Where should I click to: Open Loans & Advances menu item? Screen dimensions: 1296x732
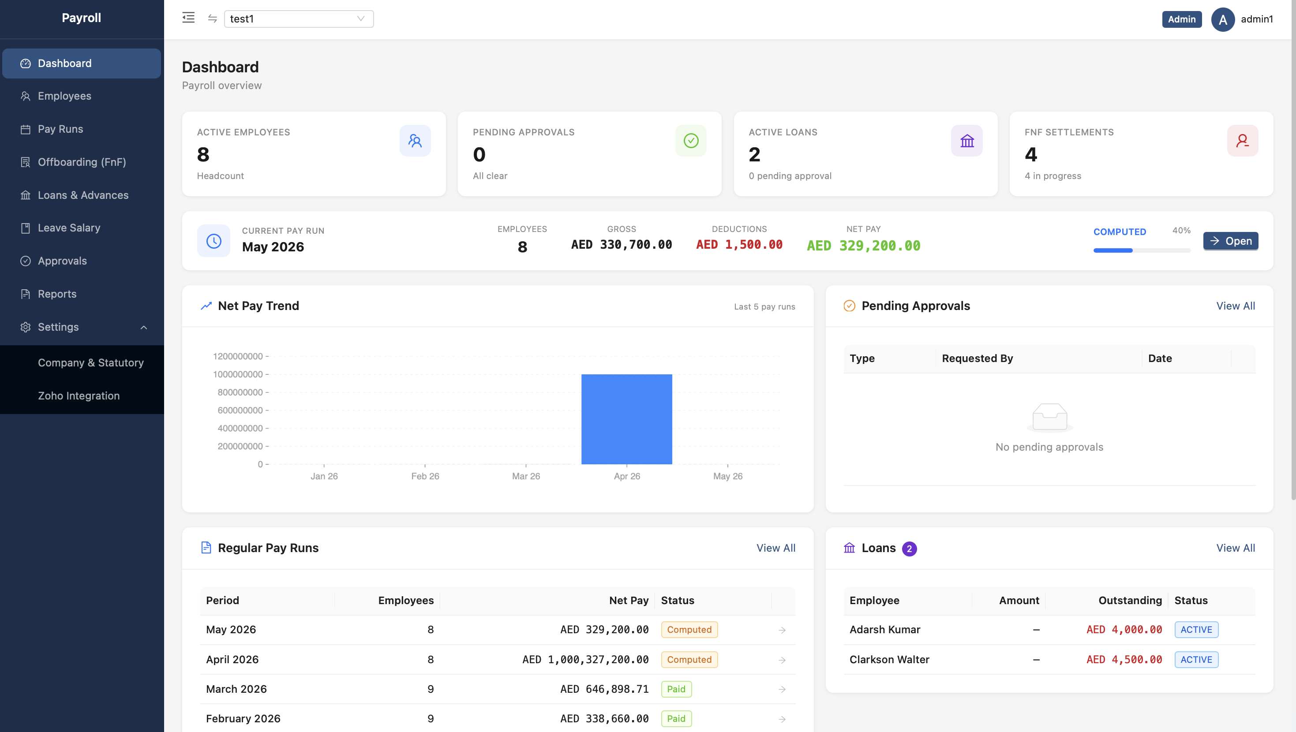(82, 195)
